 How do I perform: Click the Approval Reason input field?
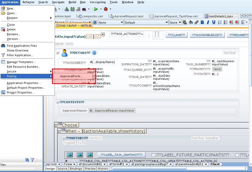pos(112,111)
